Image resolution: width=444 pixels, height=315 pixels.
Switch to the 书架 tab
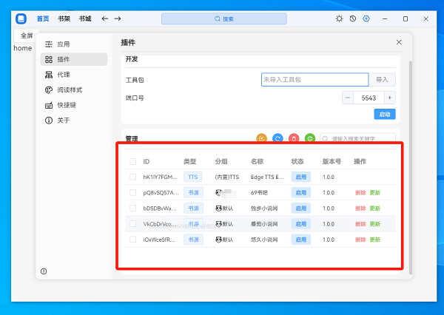click(64, 18)
